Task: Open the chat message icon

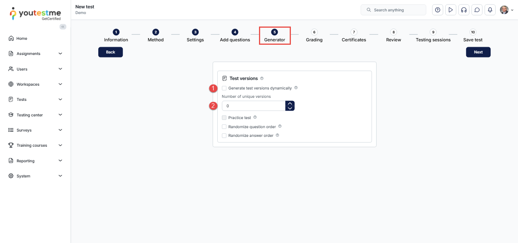Action: point(477,10)
